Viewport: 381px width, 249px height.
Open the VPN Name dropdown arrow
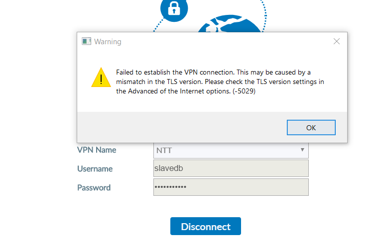point(302,150)
